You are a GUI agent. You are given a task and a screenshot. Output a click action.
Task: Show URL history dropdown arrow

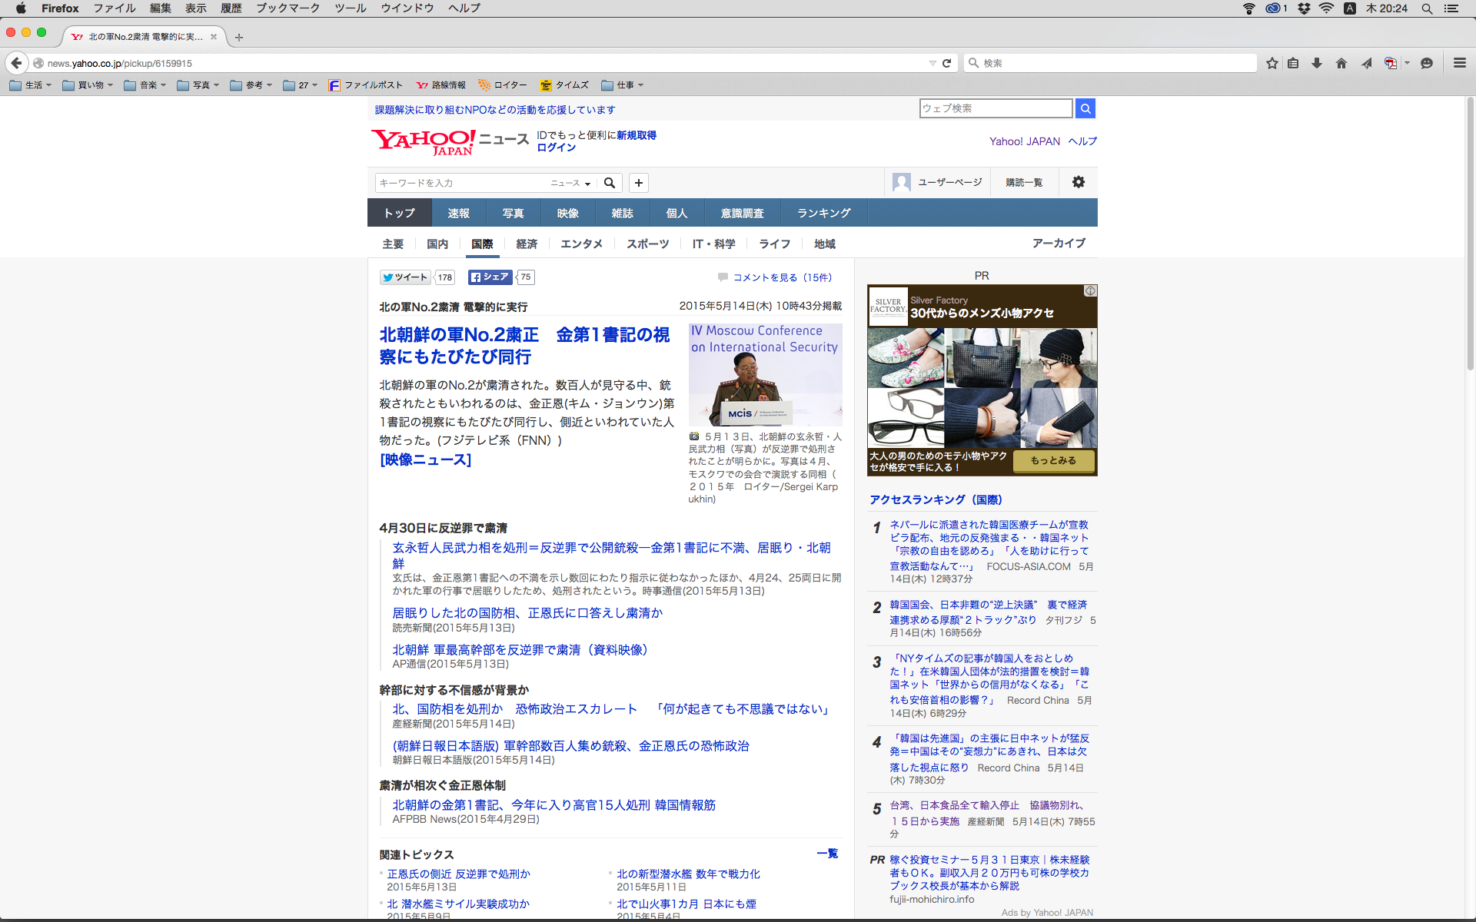click(932, 63)
